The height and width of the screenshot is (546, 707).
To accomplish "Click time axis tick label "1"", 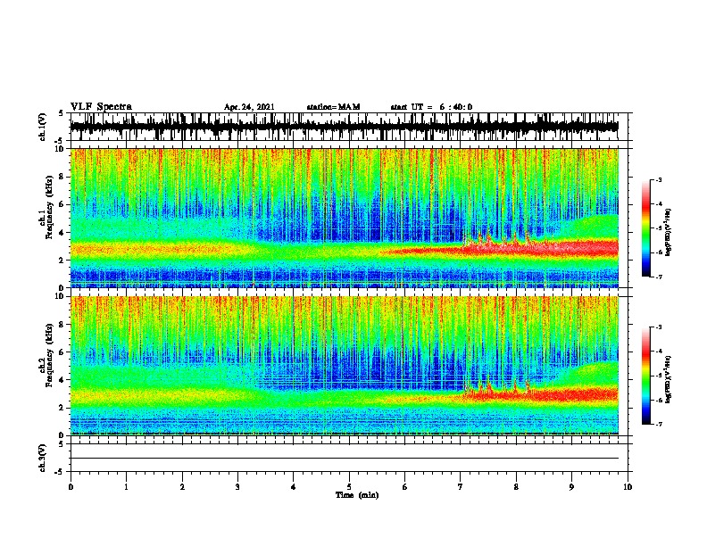I will (x=126, y=486).
